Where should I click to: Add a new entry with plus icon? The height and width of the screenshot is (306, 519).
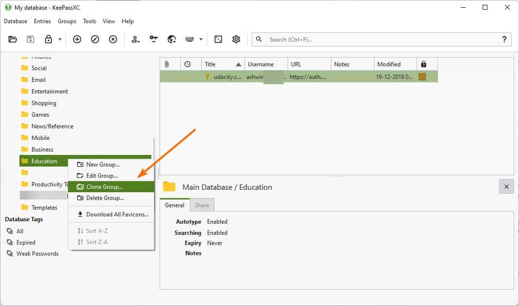[77, 39]
